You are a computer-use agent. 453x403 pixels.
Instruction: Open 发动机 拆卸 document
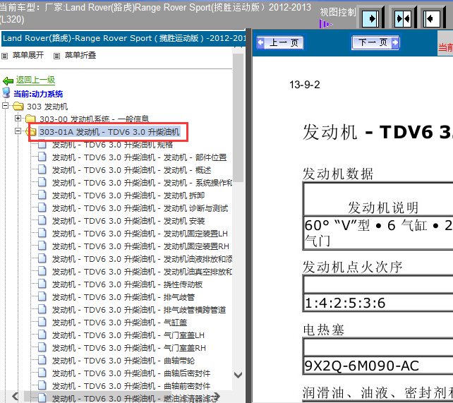click(x=128, y=196)
